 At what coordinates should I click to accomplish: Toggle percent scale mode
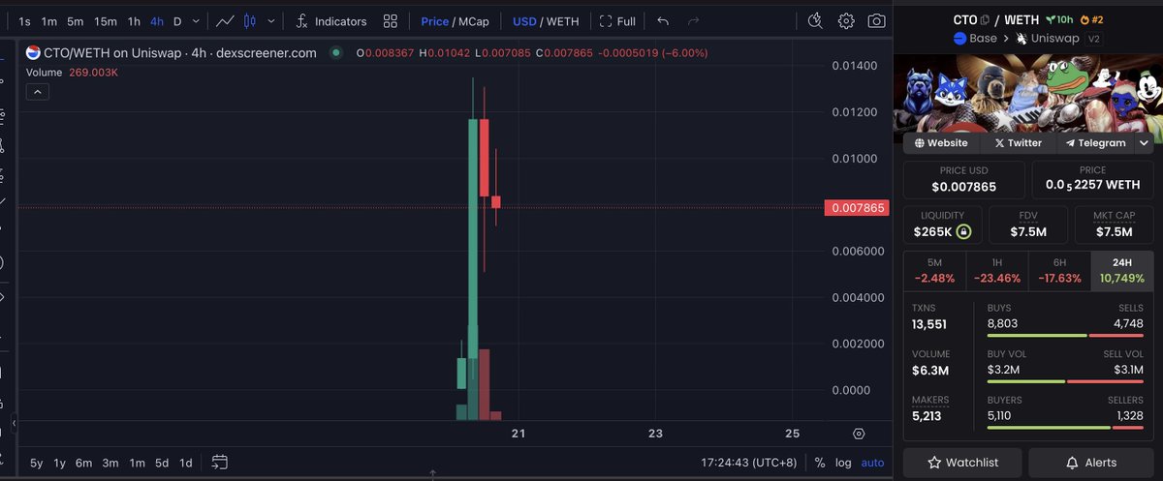point(820,463)
